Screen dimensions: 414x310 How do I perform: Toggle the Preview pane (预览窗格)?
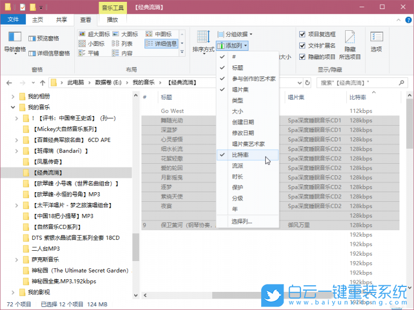(44, 39)
